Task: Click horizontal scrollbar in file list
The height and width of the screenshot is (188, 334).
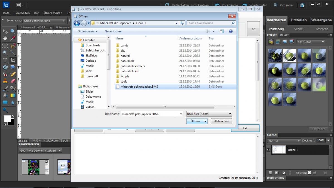Action: click(165, 107)
